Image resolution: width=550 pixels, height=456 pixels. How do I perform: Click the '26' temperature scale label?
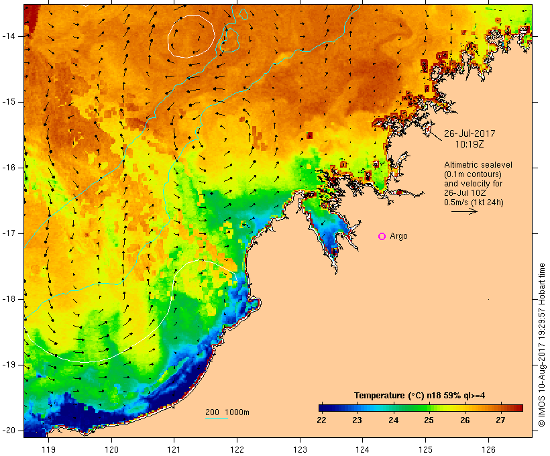tap(465, 420)
